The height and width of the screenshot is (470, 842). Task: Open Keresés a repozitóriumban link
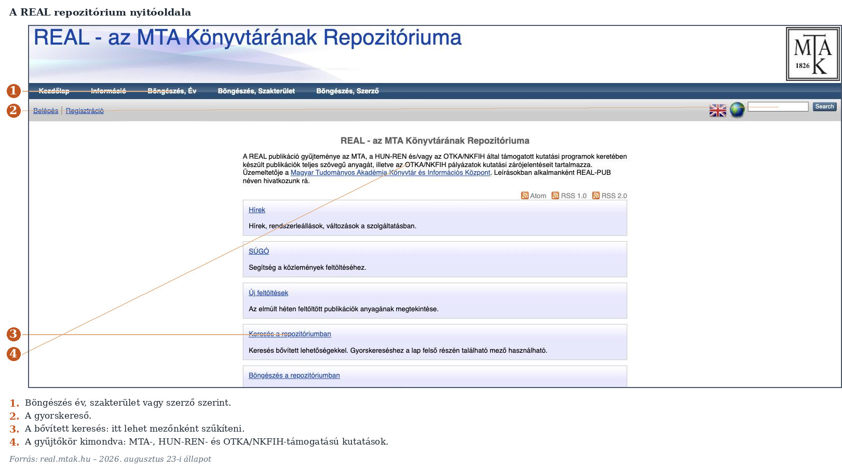point(290,334)
